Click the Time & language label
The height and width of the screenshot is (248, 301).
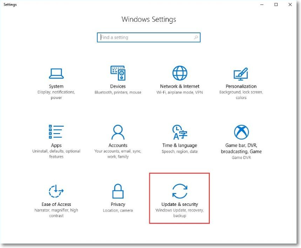(180, 146)
